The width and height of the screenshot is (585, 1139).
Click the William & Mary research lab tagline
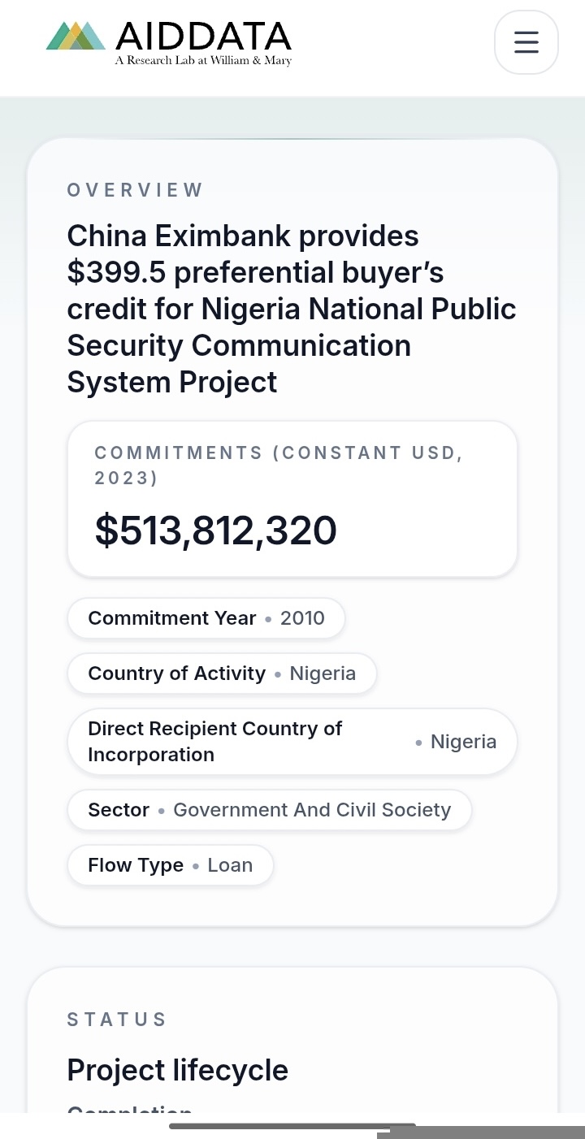coord(203,61)
